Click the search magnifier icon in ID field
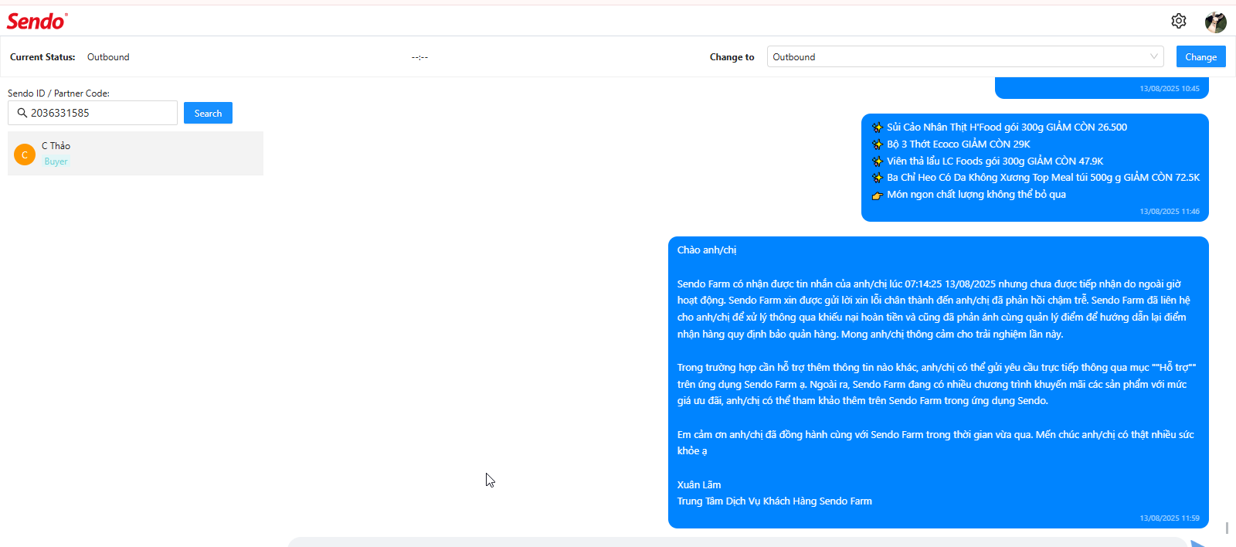The width and height of the screenshot is (1236, 547). [x=22, y=113]
